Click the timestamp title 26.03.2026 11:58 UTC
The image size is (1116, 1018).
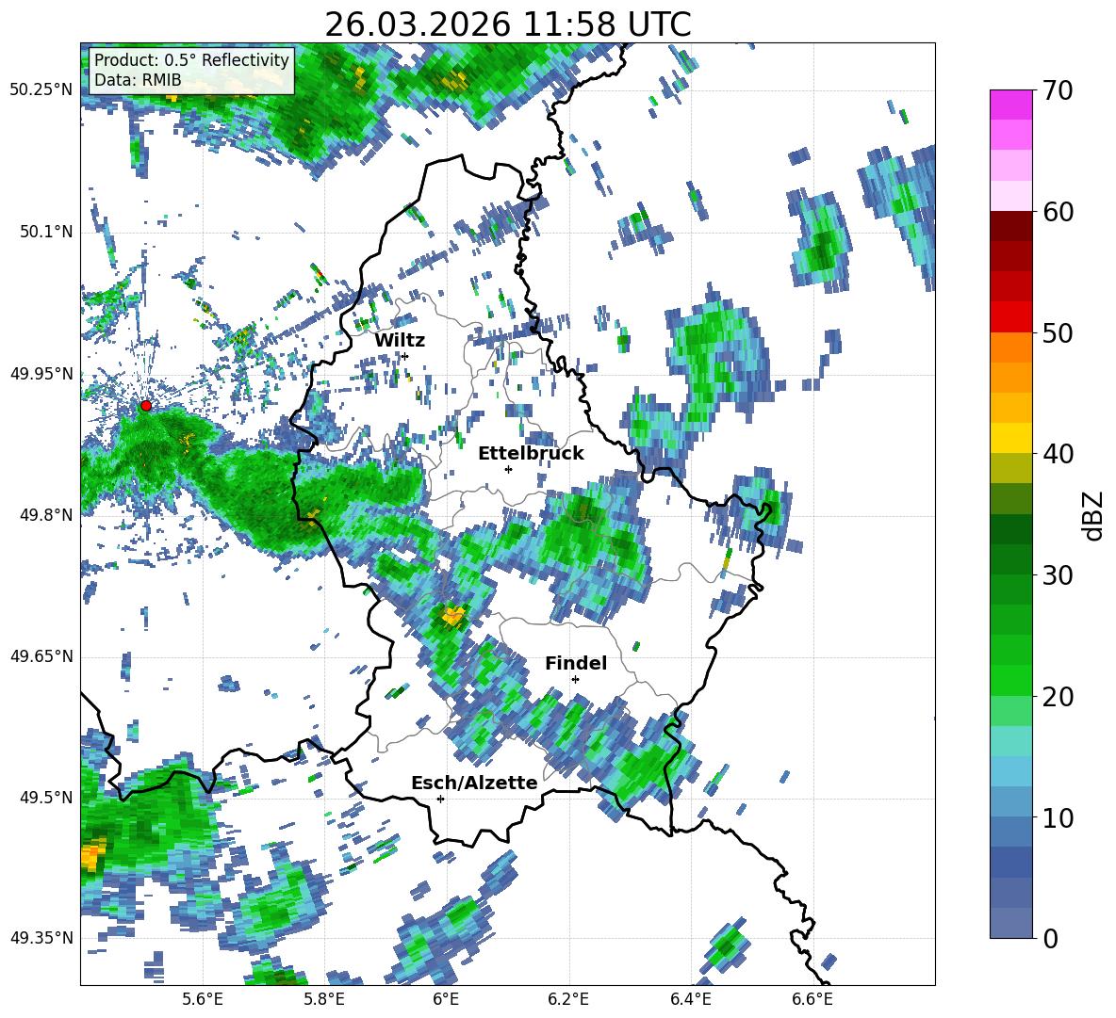[508, 24]
